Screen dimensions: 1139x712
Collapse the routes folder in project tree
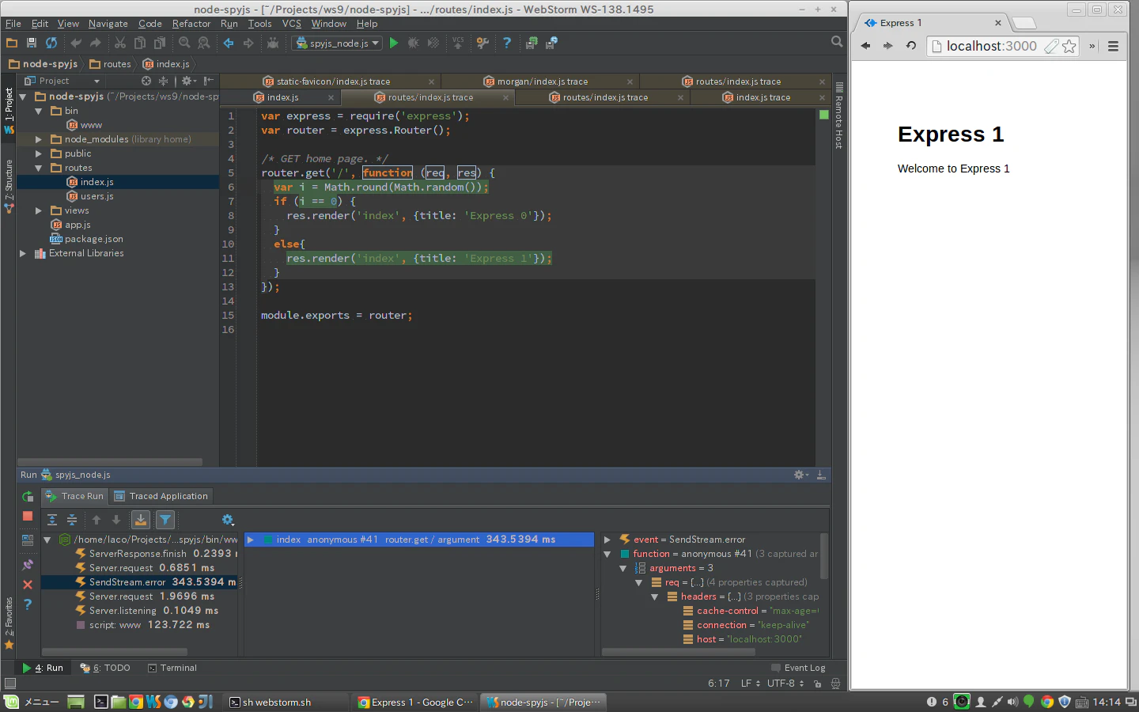[x=38, y=168]
